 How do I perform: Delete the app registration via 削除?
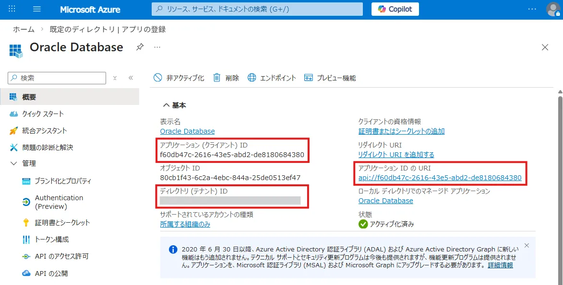(226, 77)
